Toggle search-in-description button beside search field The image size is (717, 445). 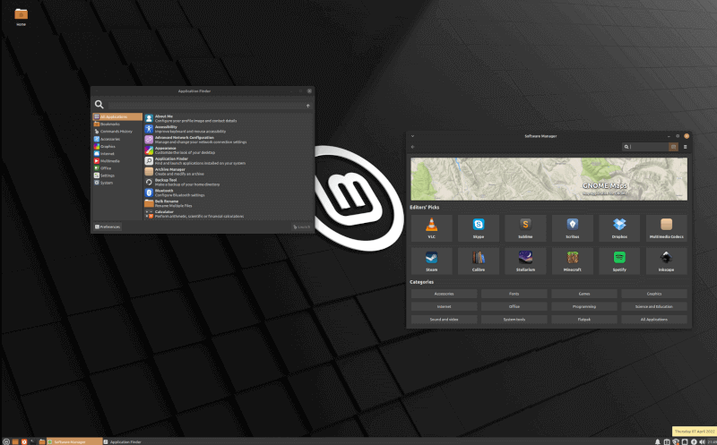pyautogui.click(x=673, y=147)
